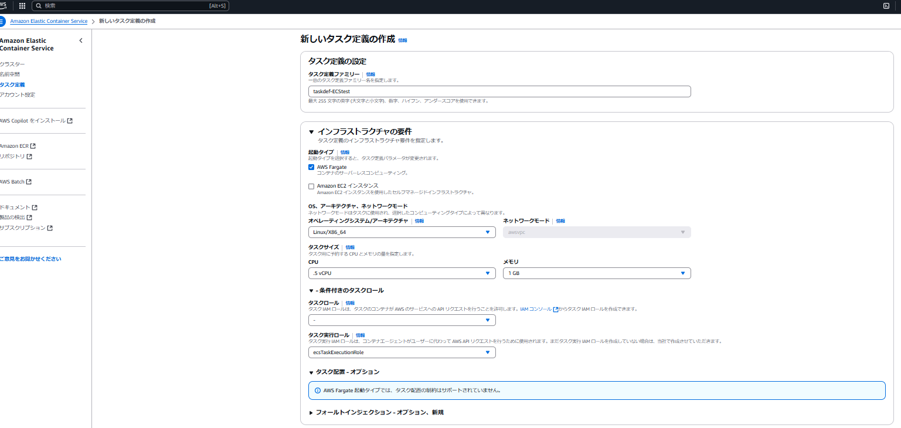Select クラスター in the sidebar menu
This screenshot has width=901, height=428.
point(13,64)
